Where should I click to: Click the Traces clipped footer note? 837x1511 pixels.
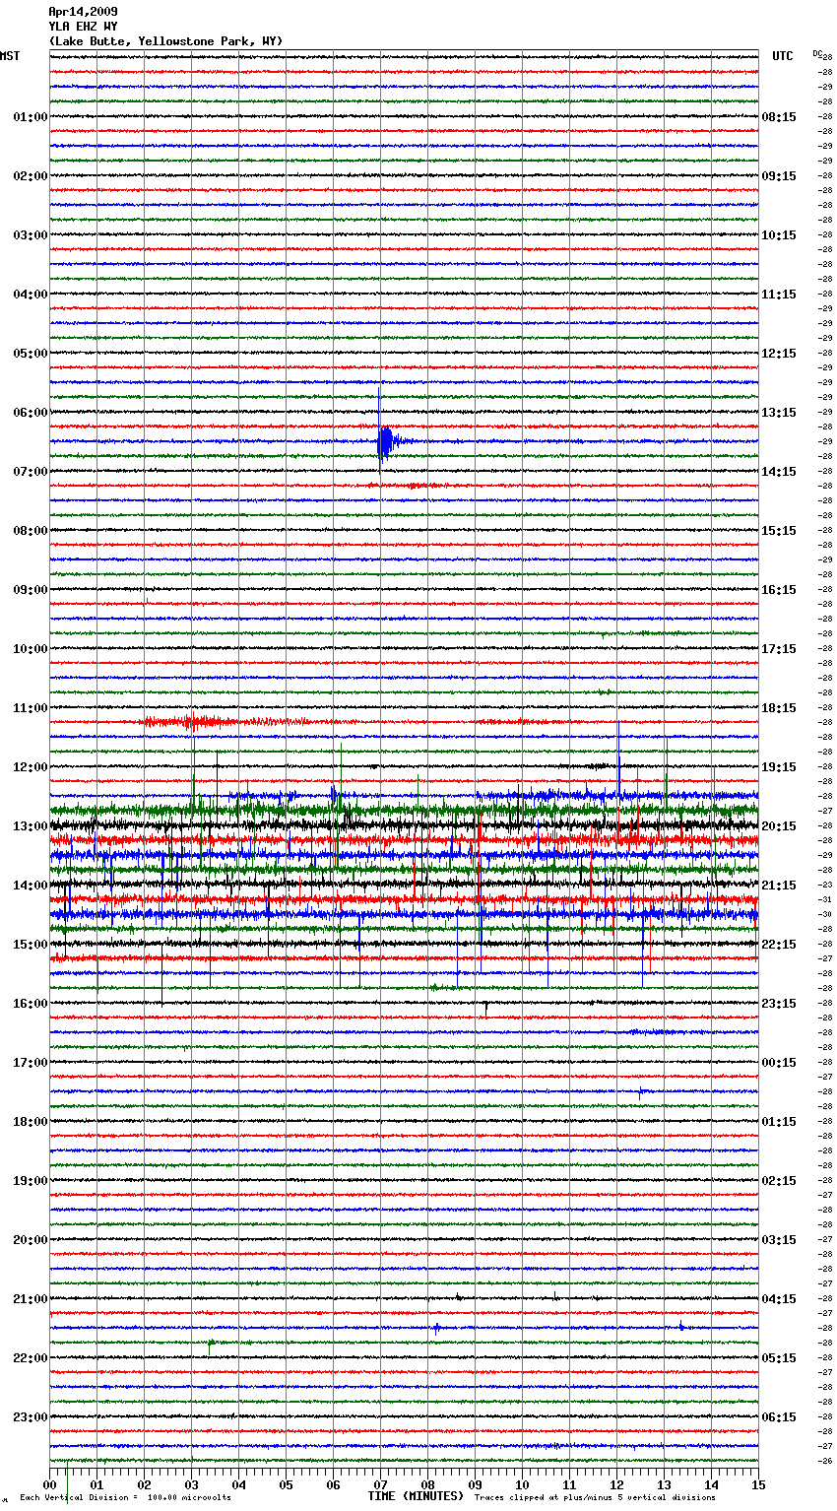(595, 1498)
